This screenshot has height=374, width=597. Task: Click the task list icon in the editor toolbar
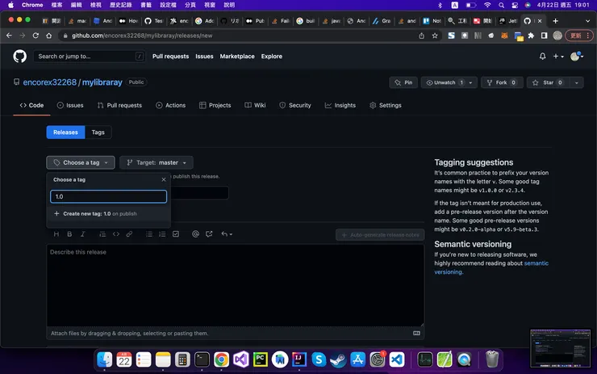175,234
